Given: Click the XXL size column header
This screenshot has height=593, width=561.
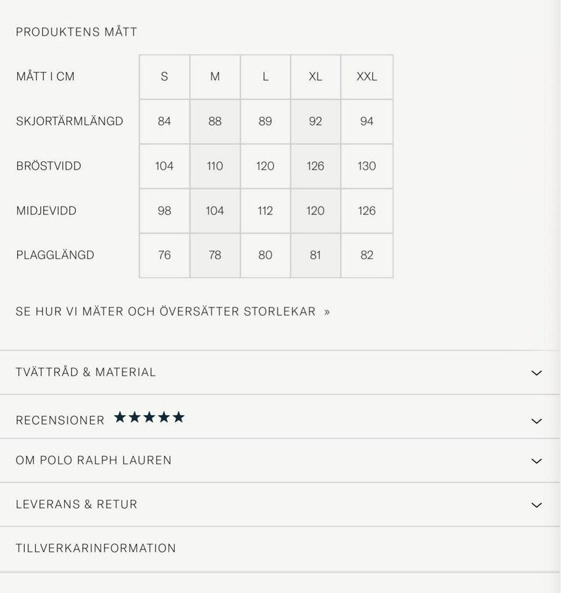Looking at the screenshot, I should (x=367, y=77).
